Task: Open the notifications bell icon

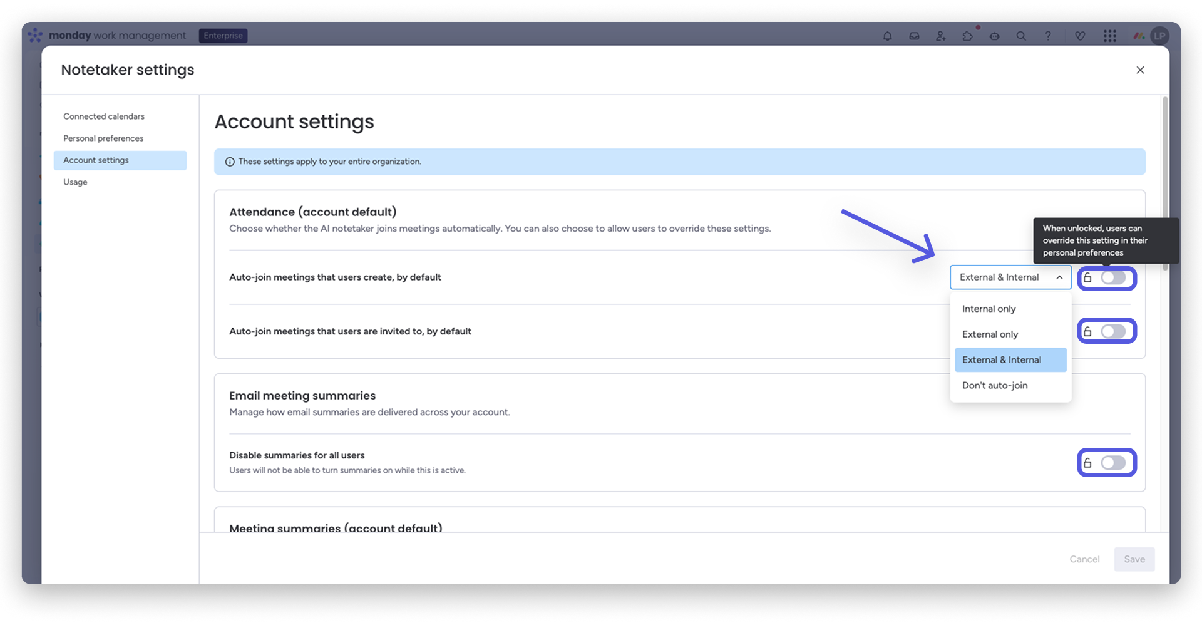Action: 887,36
